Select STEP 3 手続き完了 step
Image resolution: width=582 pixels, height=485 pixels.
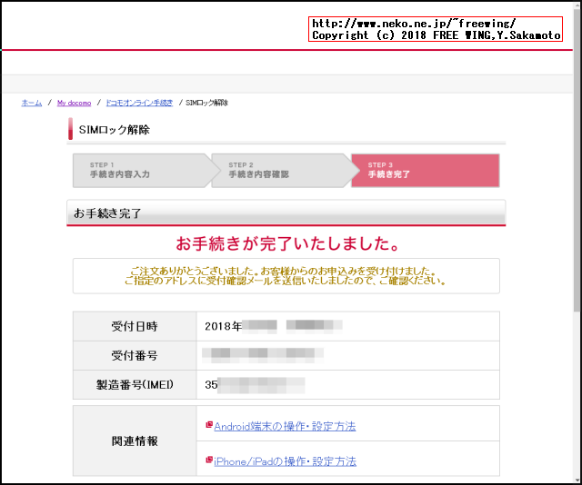click(x=426, y=170)
